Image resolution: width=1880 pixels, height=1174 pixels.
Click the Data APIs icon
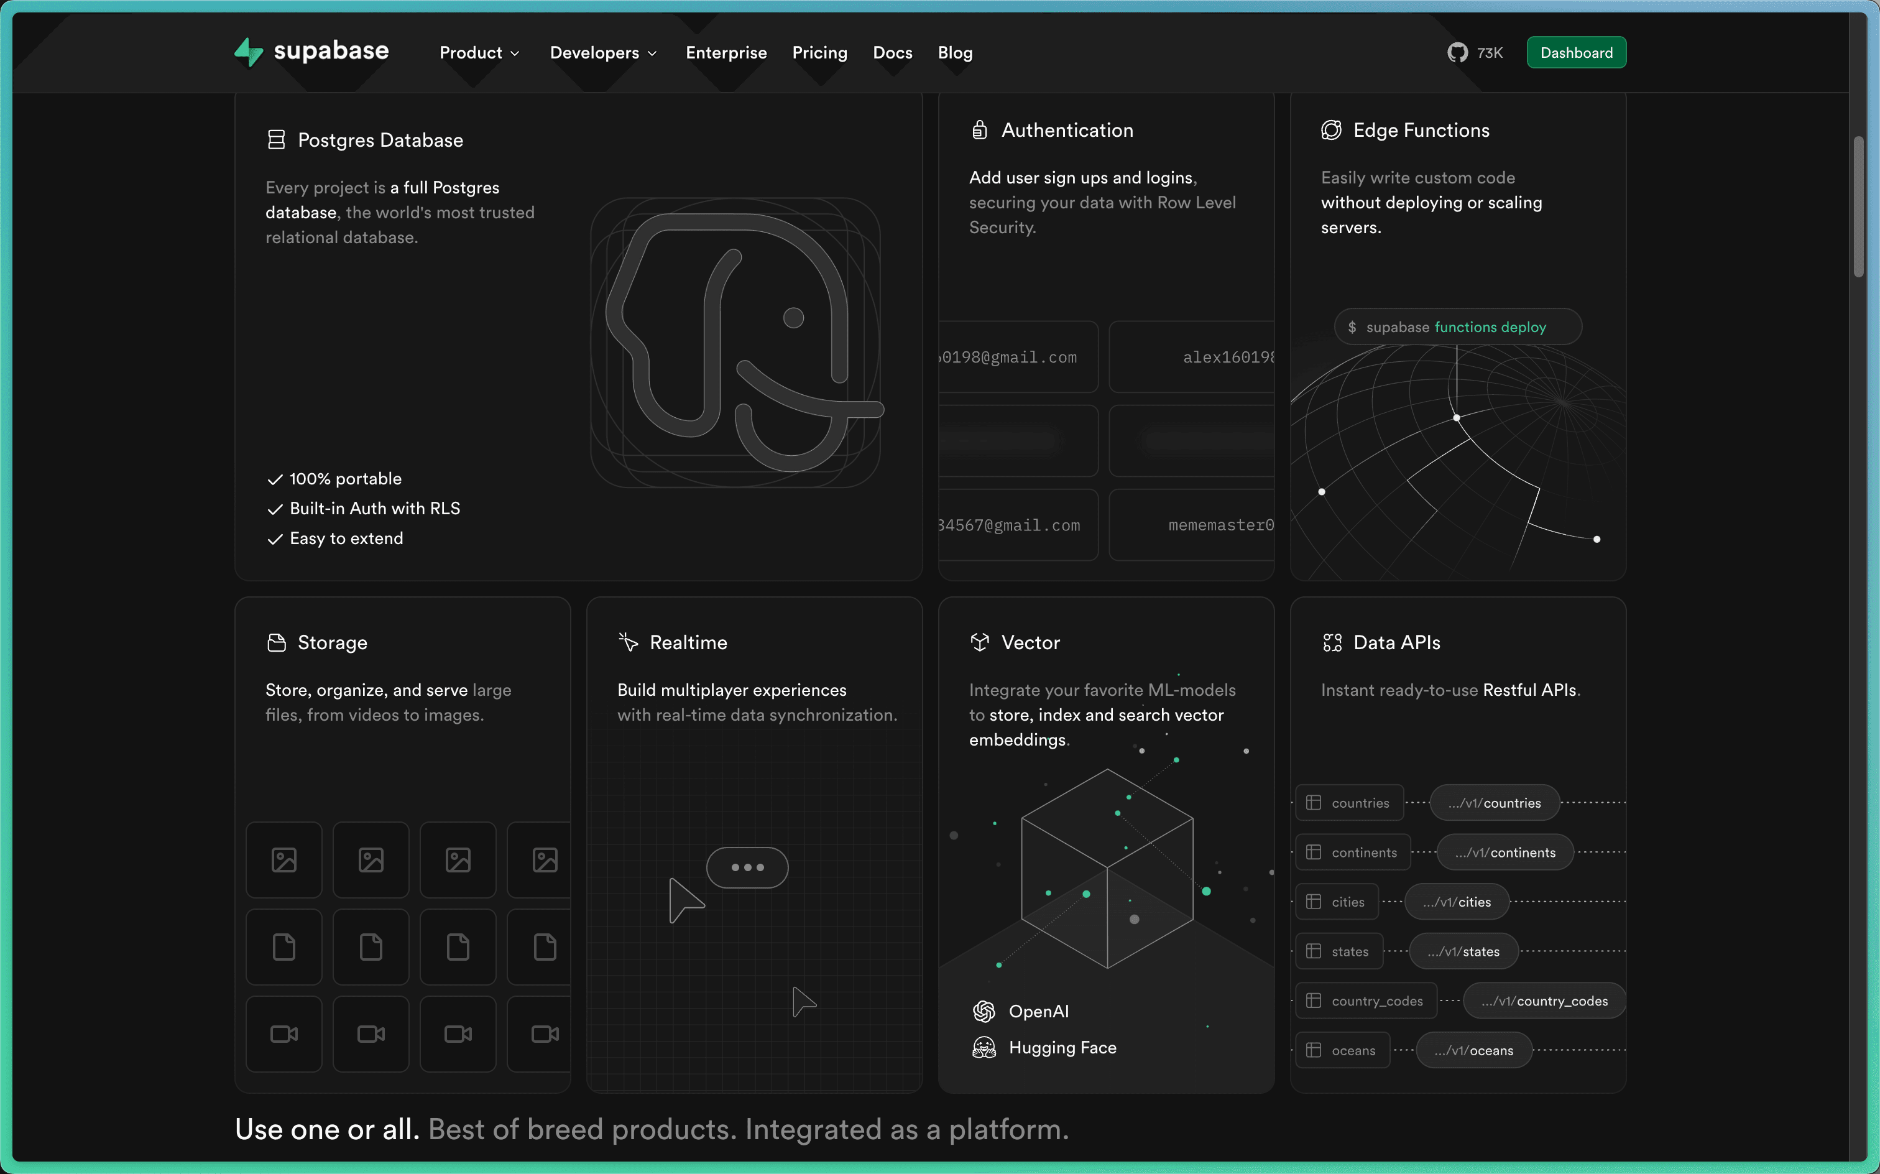click(x=1332, y=642)
